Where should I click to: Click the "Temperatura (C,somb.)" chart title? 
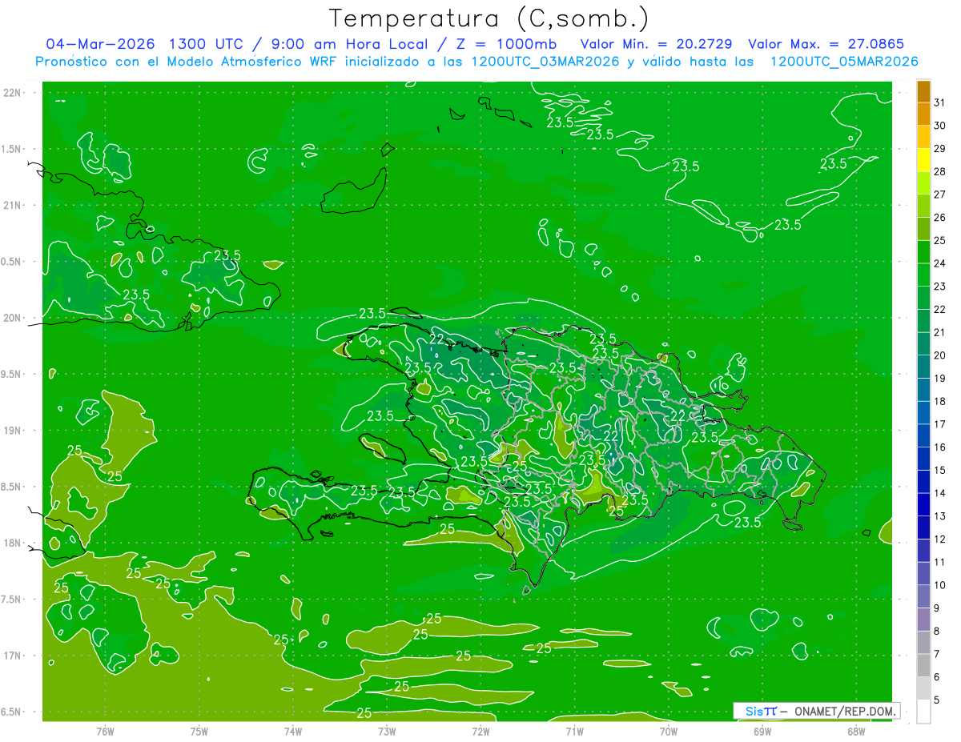(489, 18)
